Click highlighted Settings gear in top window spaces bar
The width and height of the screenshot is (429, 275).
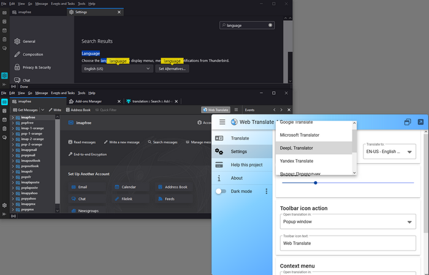pos(4,75)
